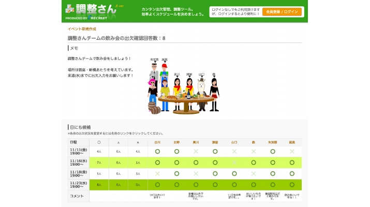Viewport: 370px width, 207px height.
Task: Open the イベント新規作成 link
Action: (x=82, y=29)
